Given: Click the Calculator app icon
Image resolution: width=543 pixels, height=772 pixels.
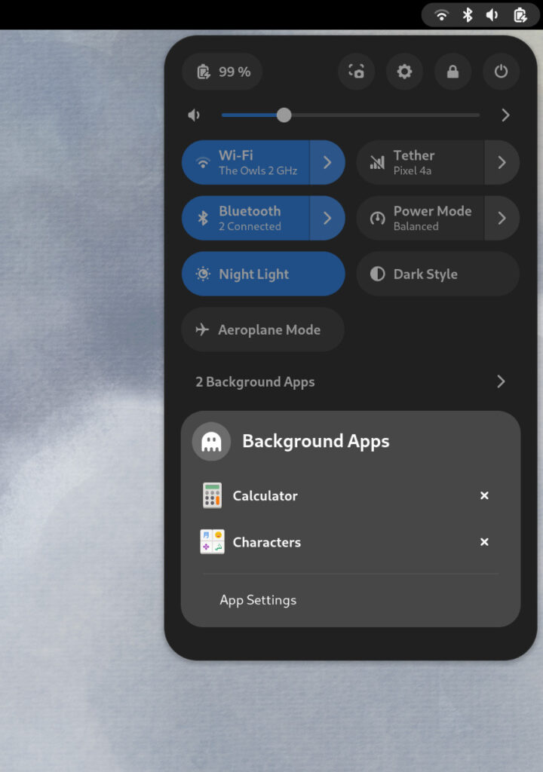Looking at the screenshot, I should pos(213,495).
